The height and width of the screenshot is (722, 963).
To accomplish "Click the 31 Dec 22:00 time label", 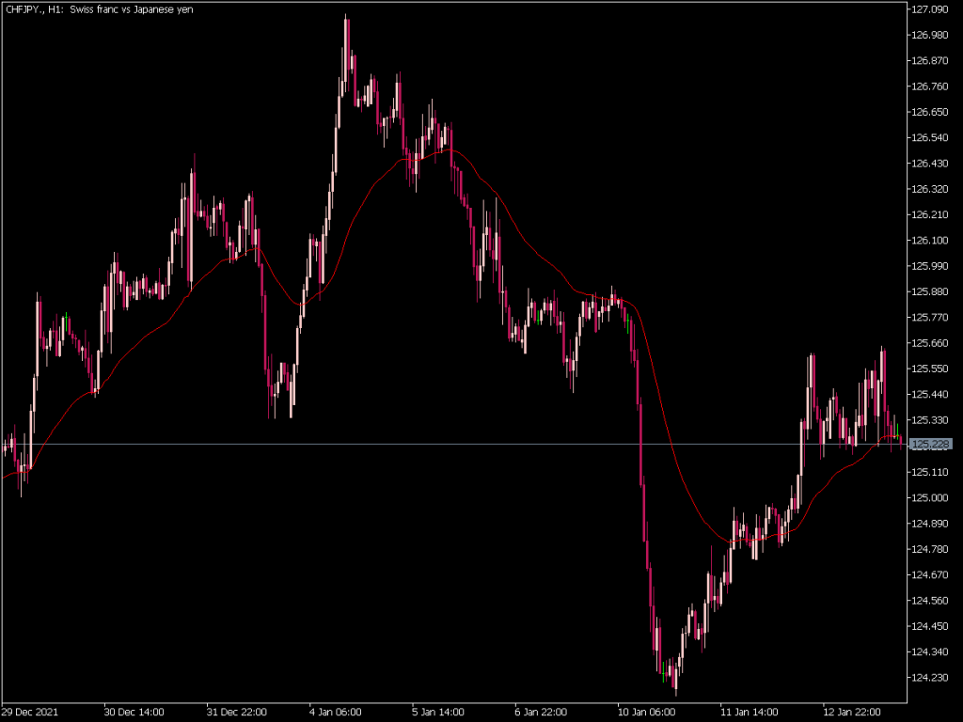I will tap(238, 712).
